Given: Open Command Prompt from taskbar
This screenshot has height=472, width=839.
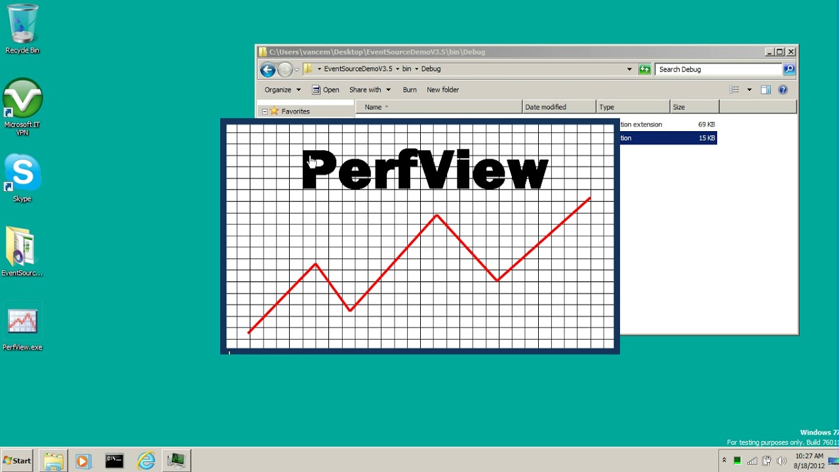Looking at the screenshot, I should [x=114, y=461].
